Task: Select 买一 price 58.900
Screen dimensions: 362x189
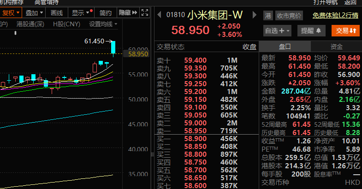Action: [196, 138]
